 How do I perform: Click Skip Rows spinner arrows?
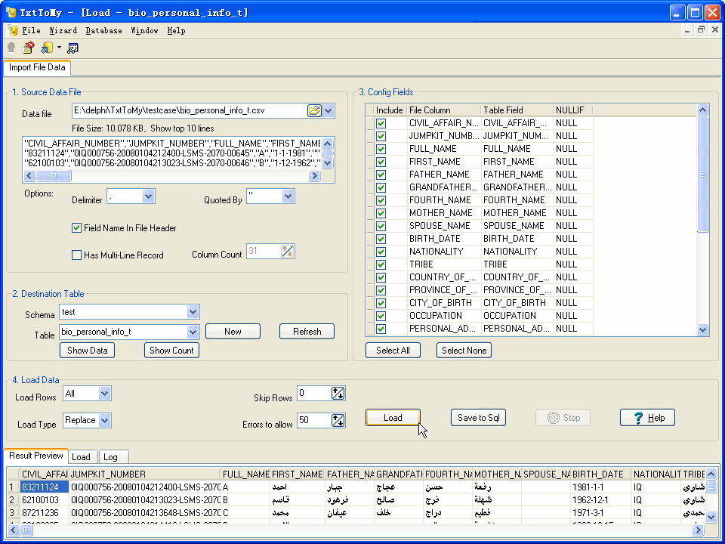(338, 394)
